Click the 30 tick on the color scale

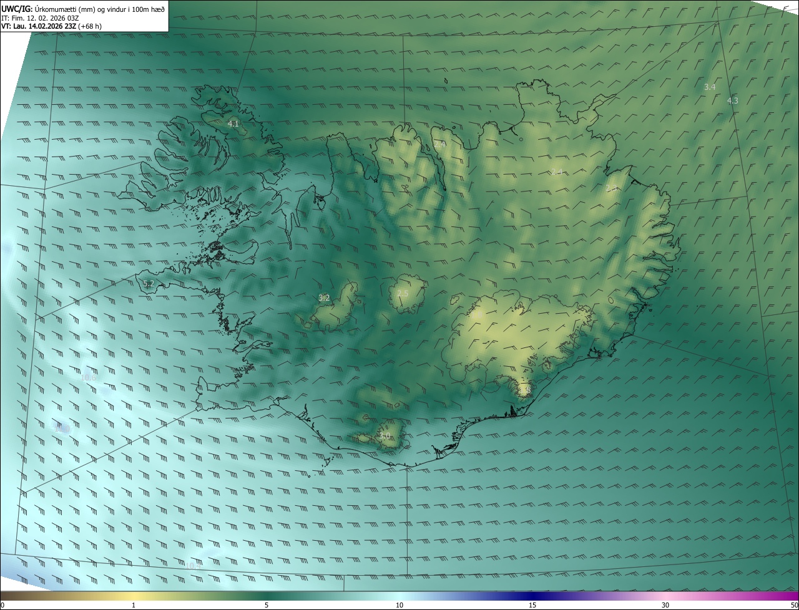tap(665, 605)
